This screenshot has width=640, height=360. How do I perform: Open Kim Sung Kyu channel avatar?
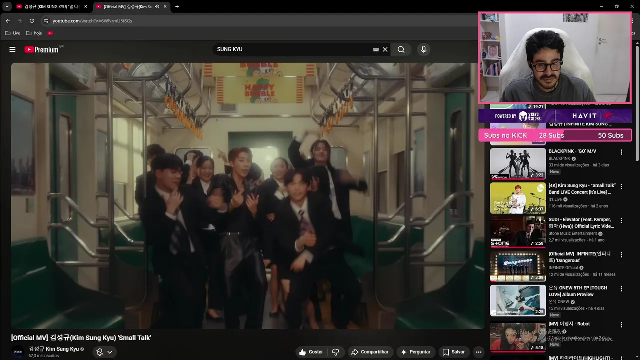point(18,352)
